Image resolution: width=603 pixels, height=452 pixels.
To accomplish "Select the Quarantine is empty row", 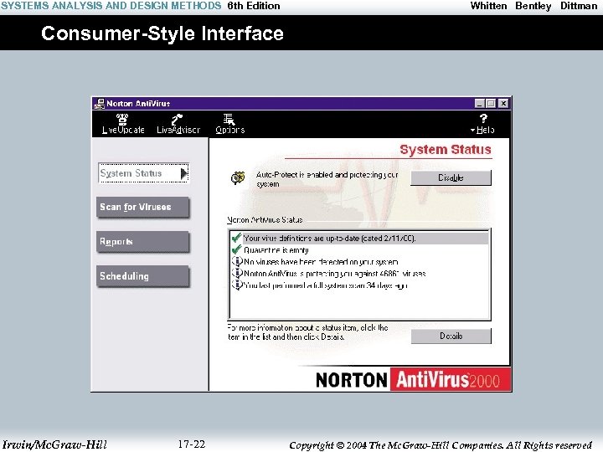I will [x=359, y=250].
